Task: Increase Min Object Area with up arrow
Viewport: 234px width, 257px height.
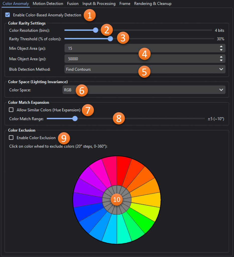Action: click(221, 47)
